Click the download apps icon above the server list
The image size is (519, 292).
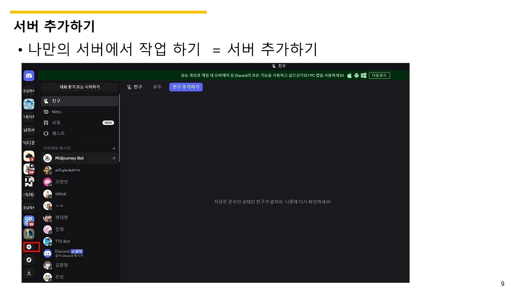coord(29,273)
